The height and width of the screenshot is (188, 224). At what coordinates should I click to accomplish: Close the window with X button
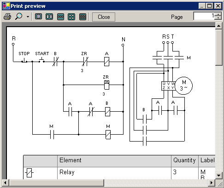[x=218, y=6]
